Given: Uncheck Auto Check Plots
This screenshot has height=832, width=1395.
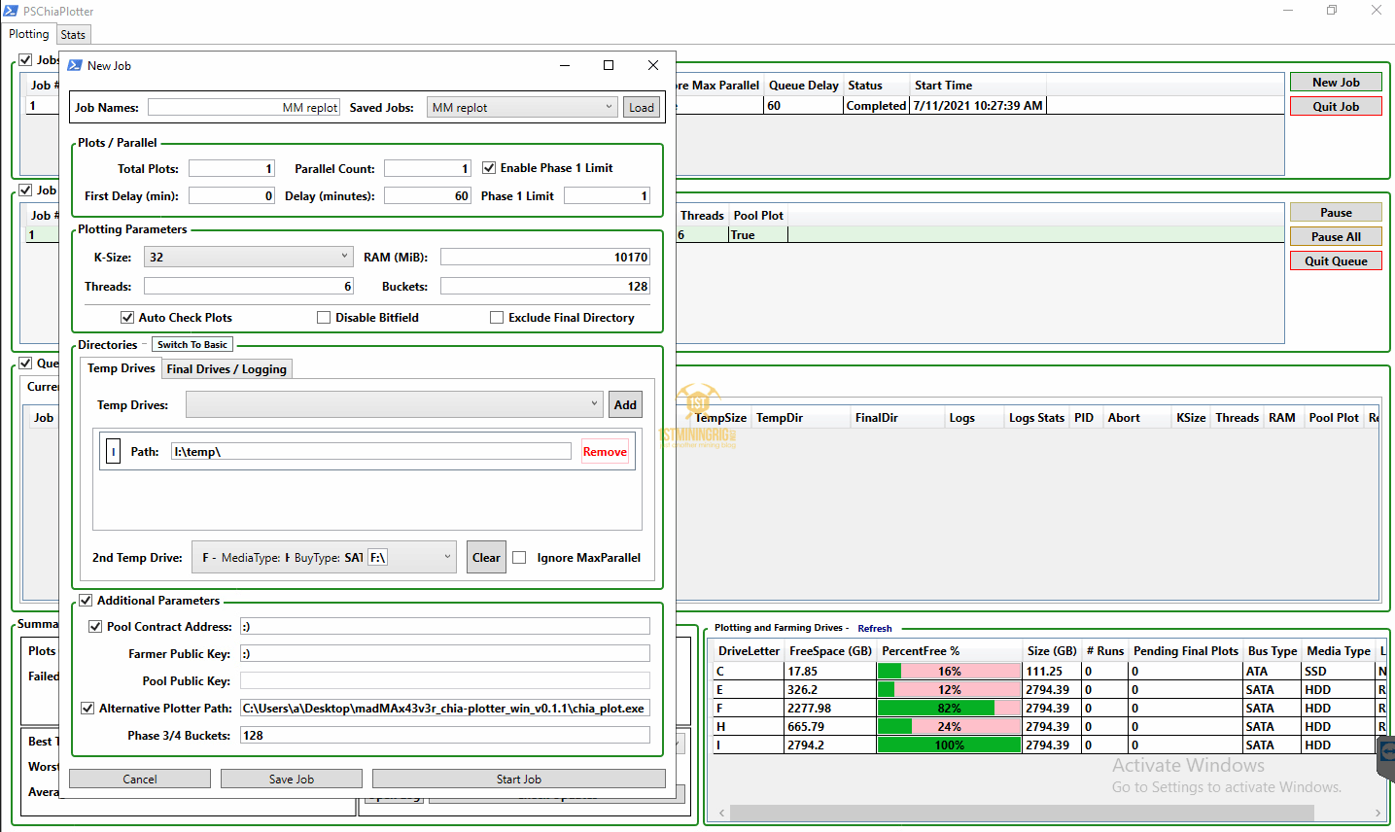Looking at the screenshot, I should pyautogui.click(x=127, y=318).
